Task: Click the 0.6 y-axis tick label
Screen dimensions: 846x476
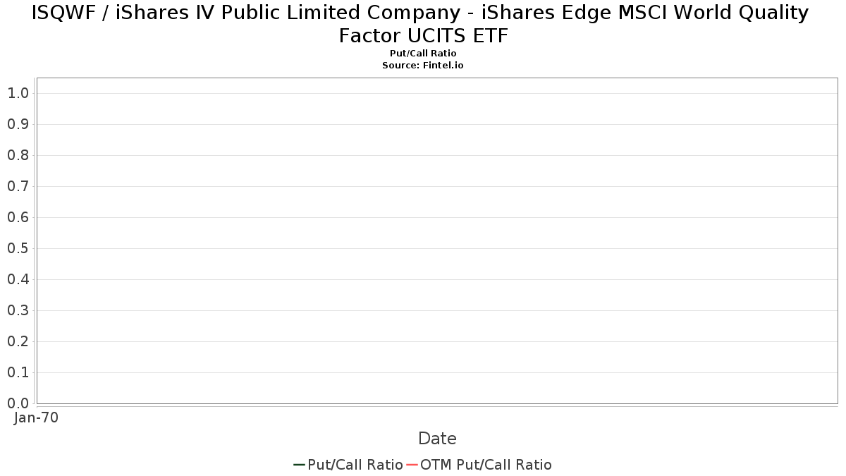Action: 18,217
